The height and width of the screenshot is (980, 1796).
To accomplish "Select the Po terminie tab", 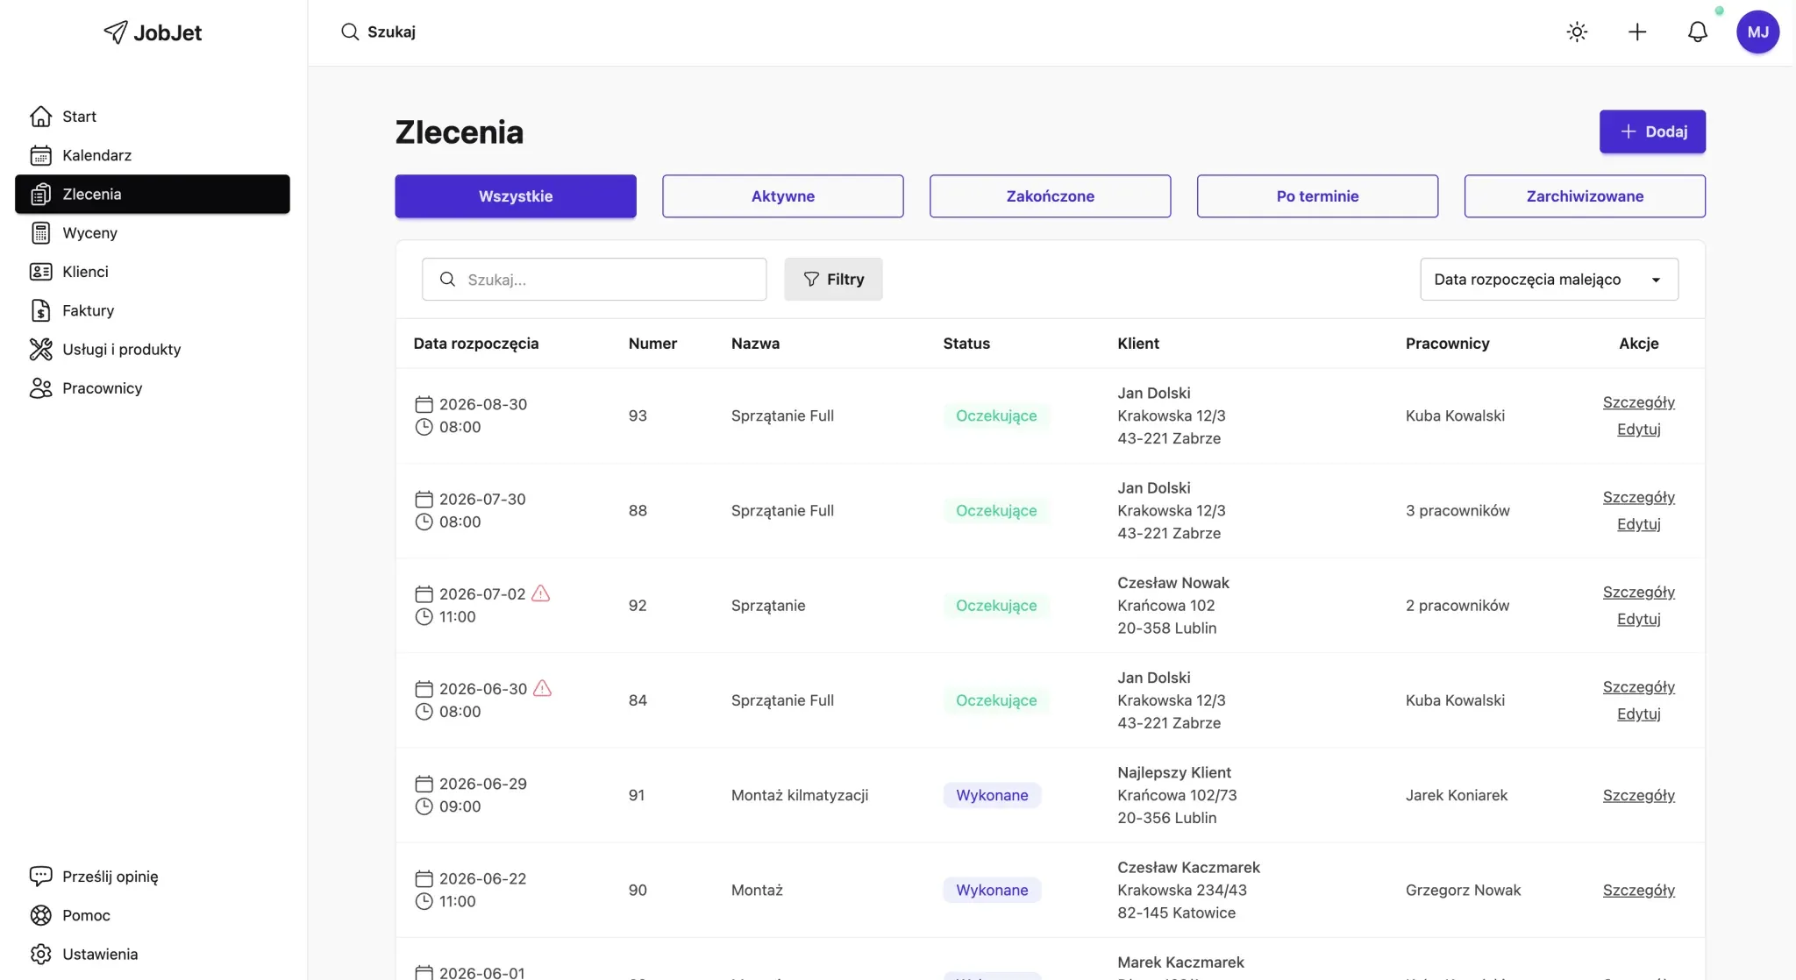I will click(x=1317, y=196).
